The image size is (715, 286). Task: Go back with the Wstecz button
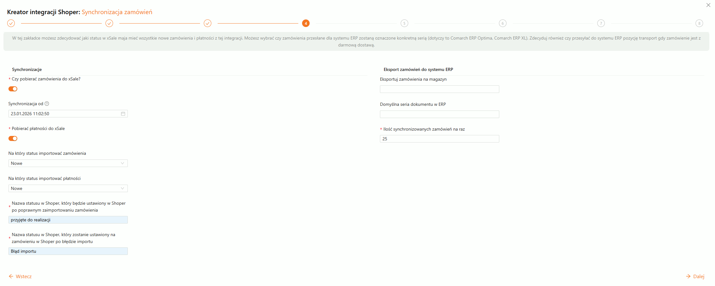pyautogui.click(x=20, y=276)
